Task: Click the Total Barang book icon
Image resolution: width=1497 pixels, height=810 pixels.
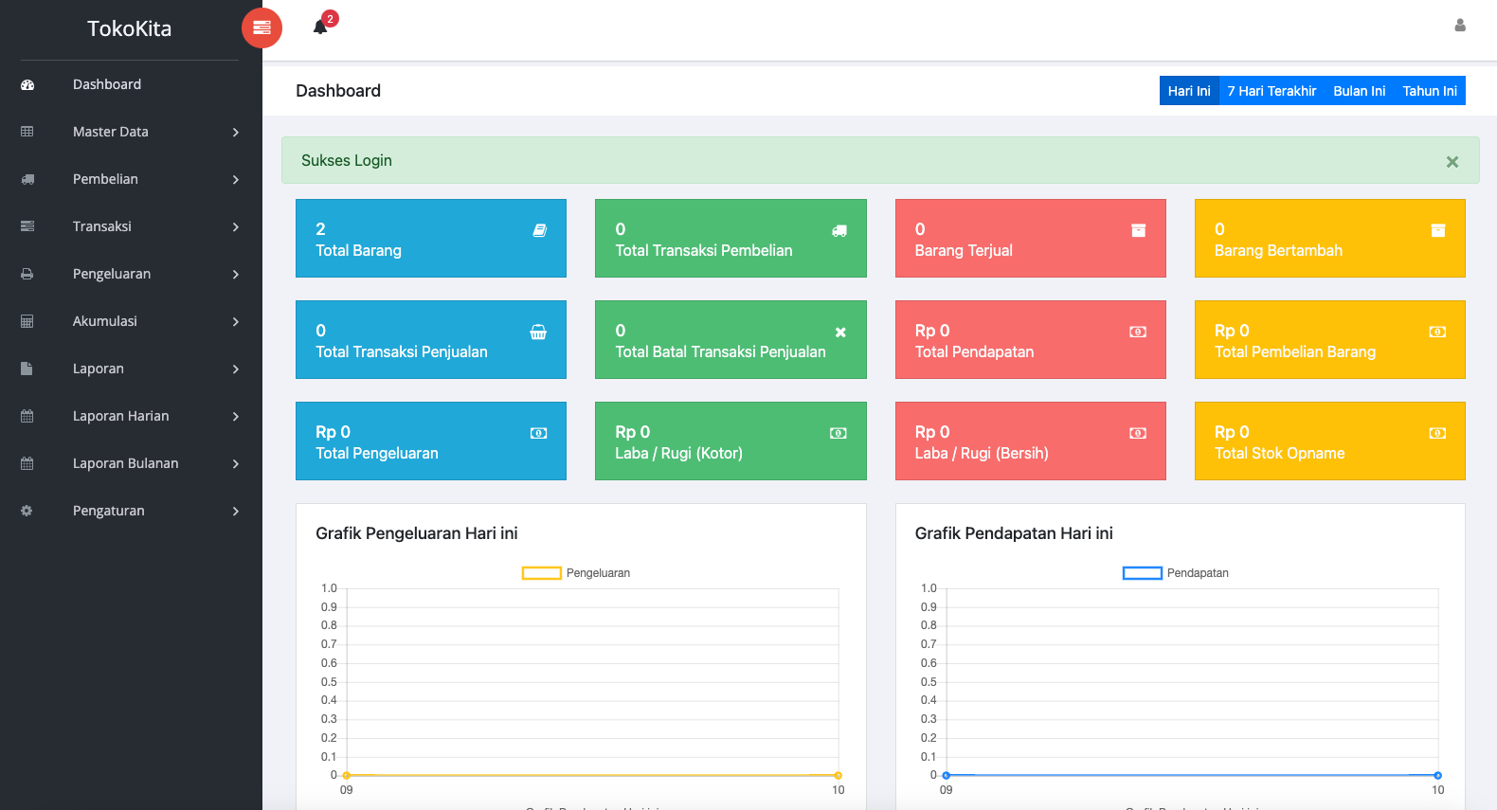Action: [539, 230]
